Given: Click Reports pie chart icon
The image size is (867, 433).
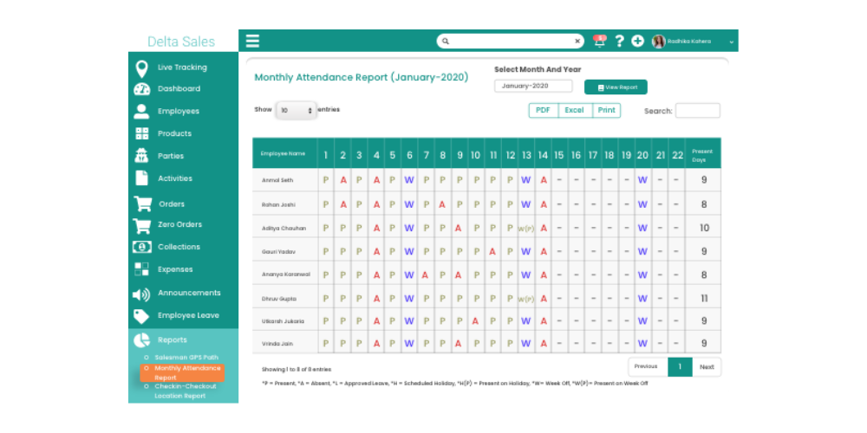Looking at the screenshot, I should (141, 339).
